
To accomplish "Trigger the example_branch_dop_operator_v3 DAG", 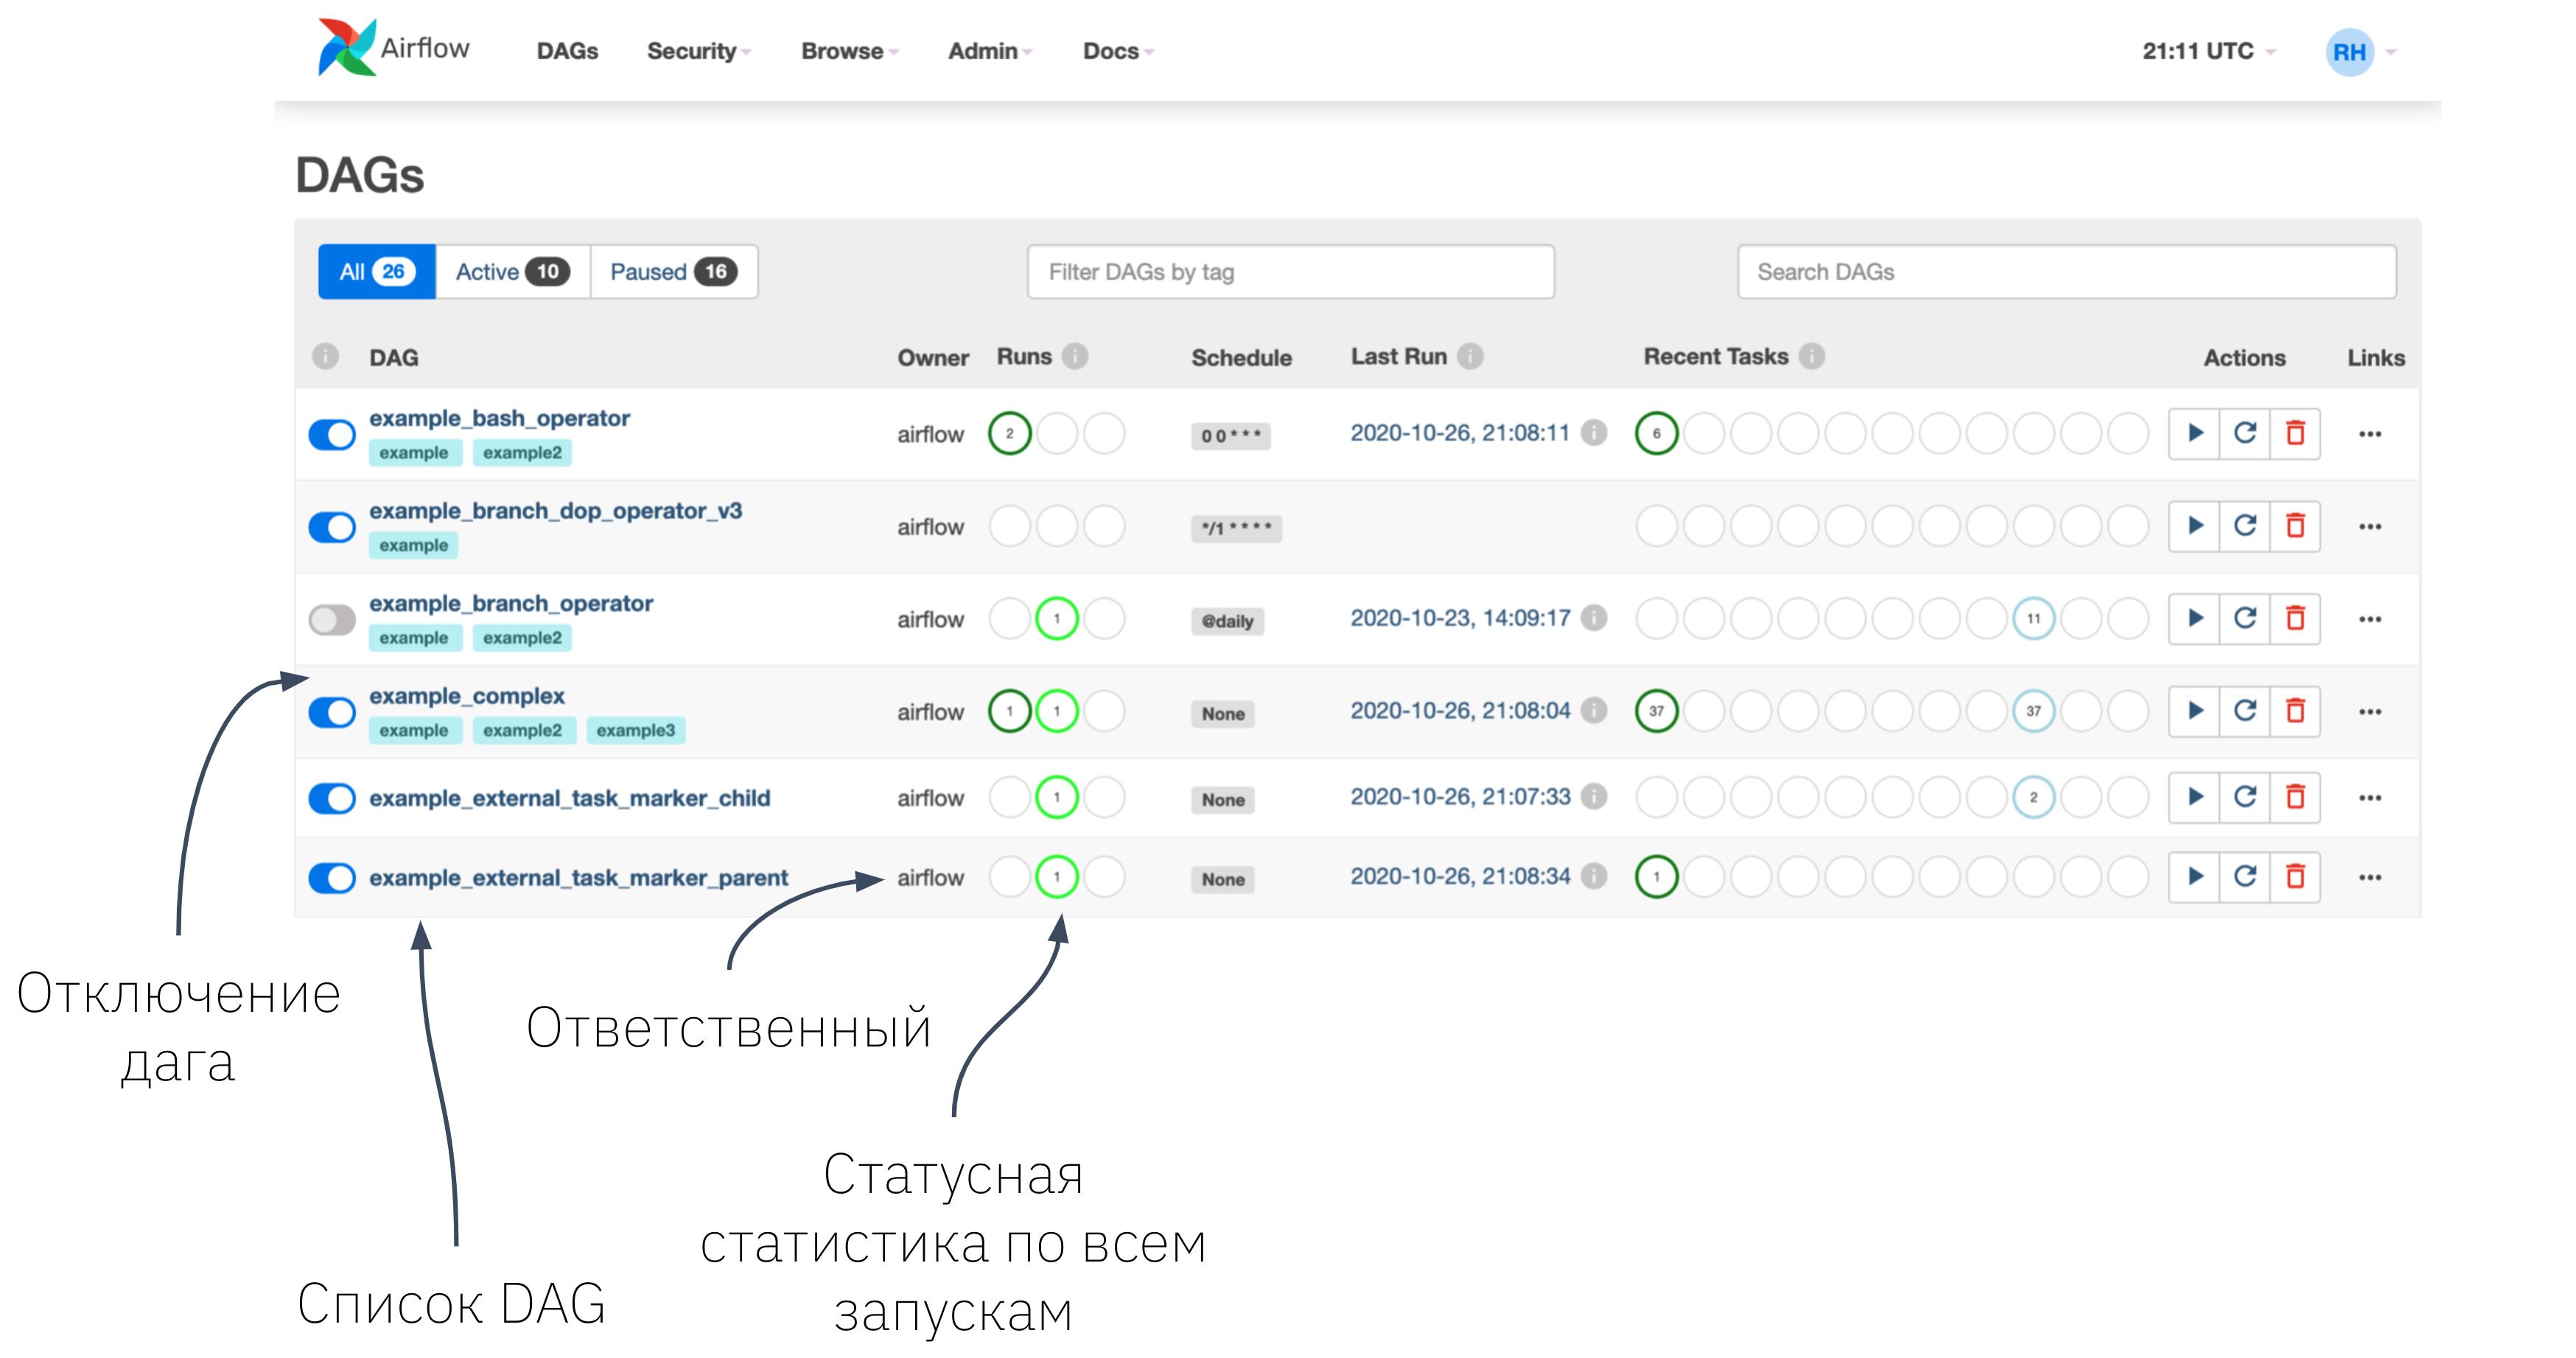I will tap(2195, 526).
